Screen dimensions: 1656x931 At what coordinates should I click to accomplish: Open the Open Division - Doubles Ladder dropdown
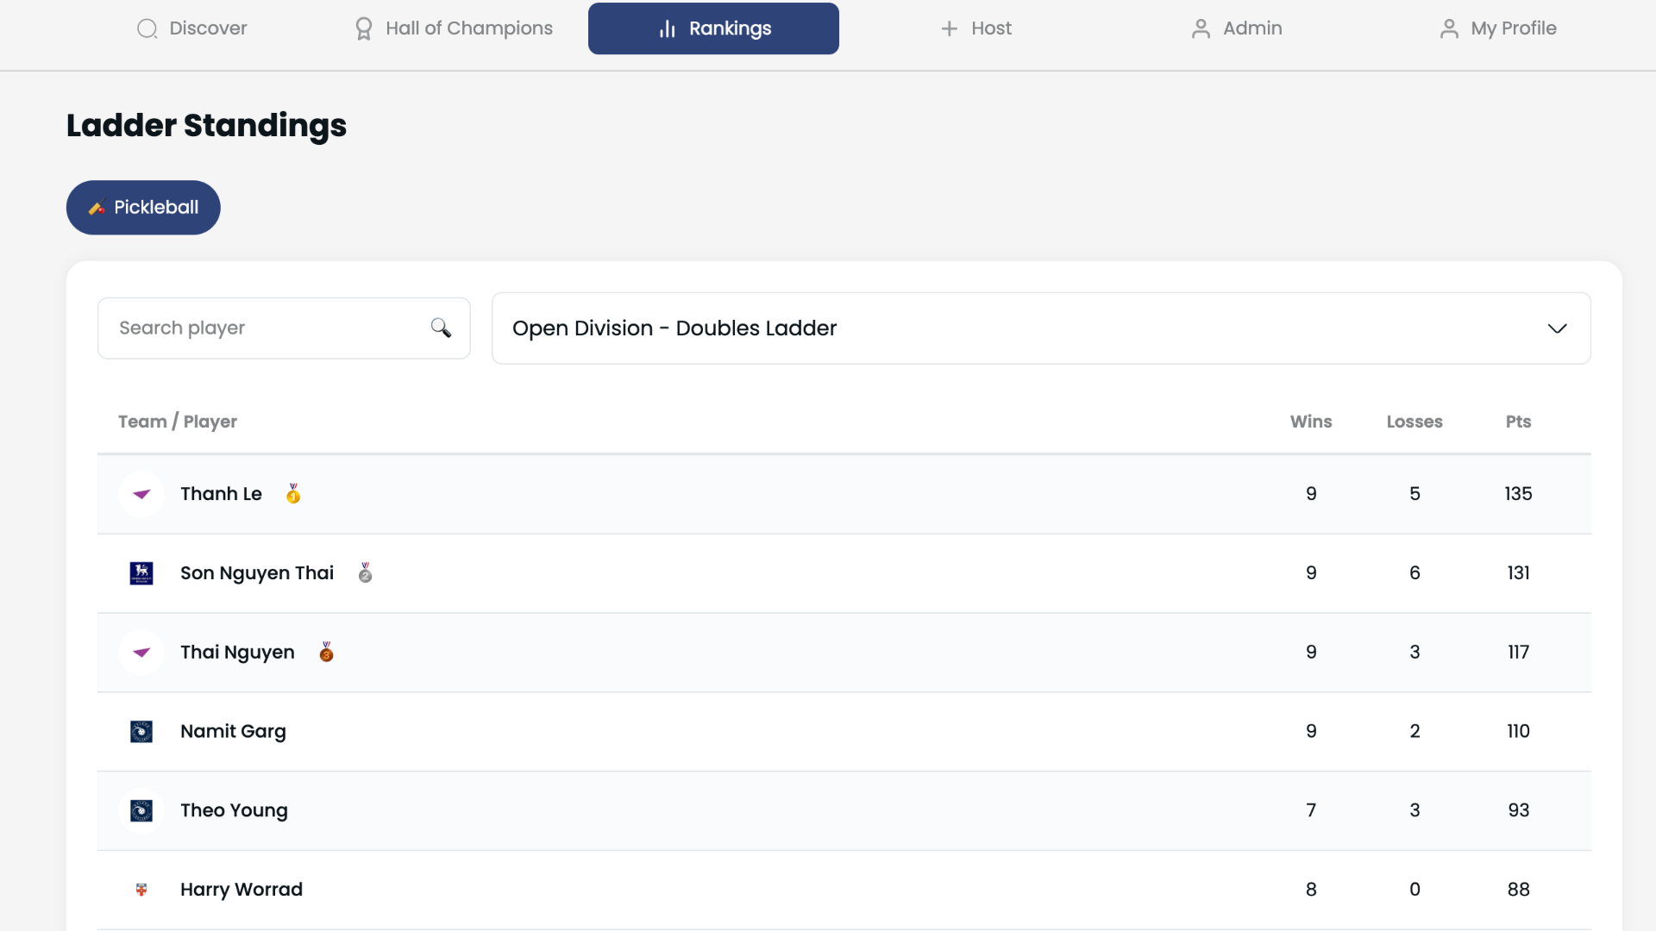[1041, 328]
